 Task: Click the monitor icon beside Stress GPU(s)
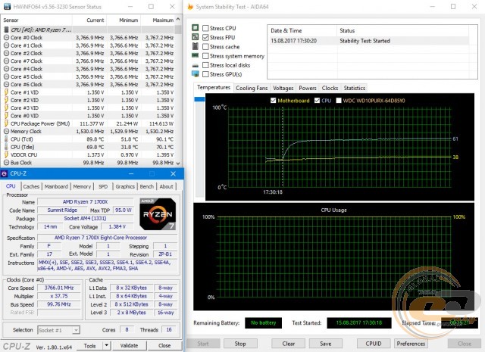point(196,74)
